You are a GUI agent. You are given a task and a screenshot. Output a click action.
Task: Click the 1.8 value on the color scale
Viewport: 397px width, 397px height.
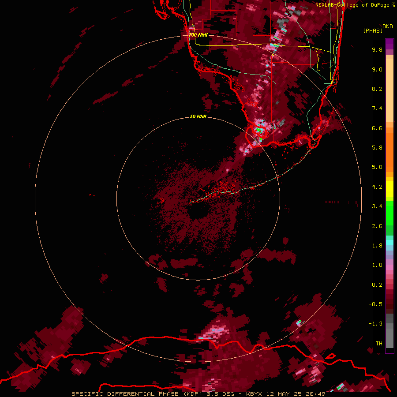pos(377,246)
